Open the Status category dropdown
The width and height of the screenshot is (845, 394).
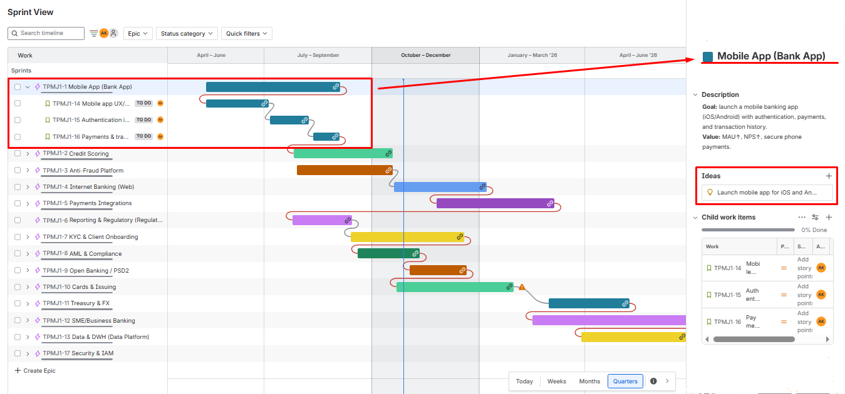[x=187, y=34]
